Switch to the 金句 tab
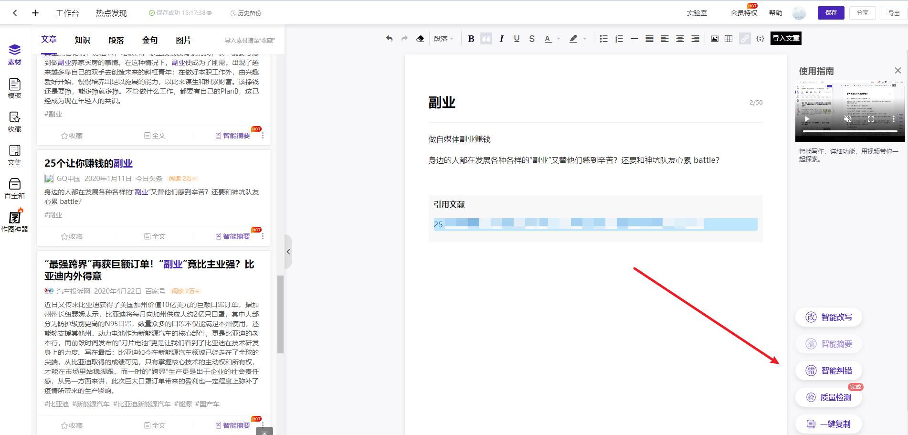The width and height of the screenshot is (908, 435). click(149, 40)
